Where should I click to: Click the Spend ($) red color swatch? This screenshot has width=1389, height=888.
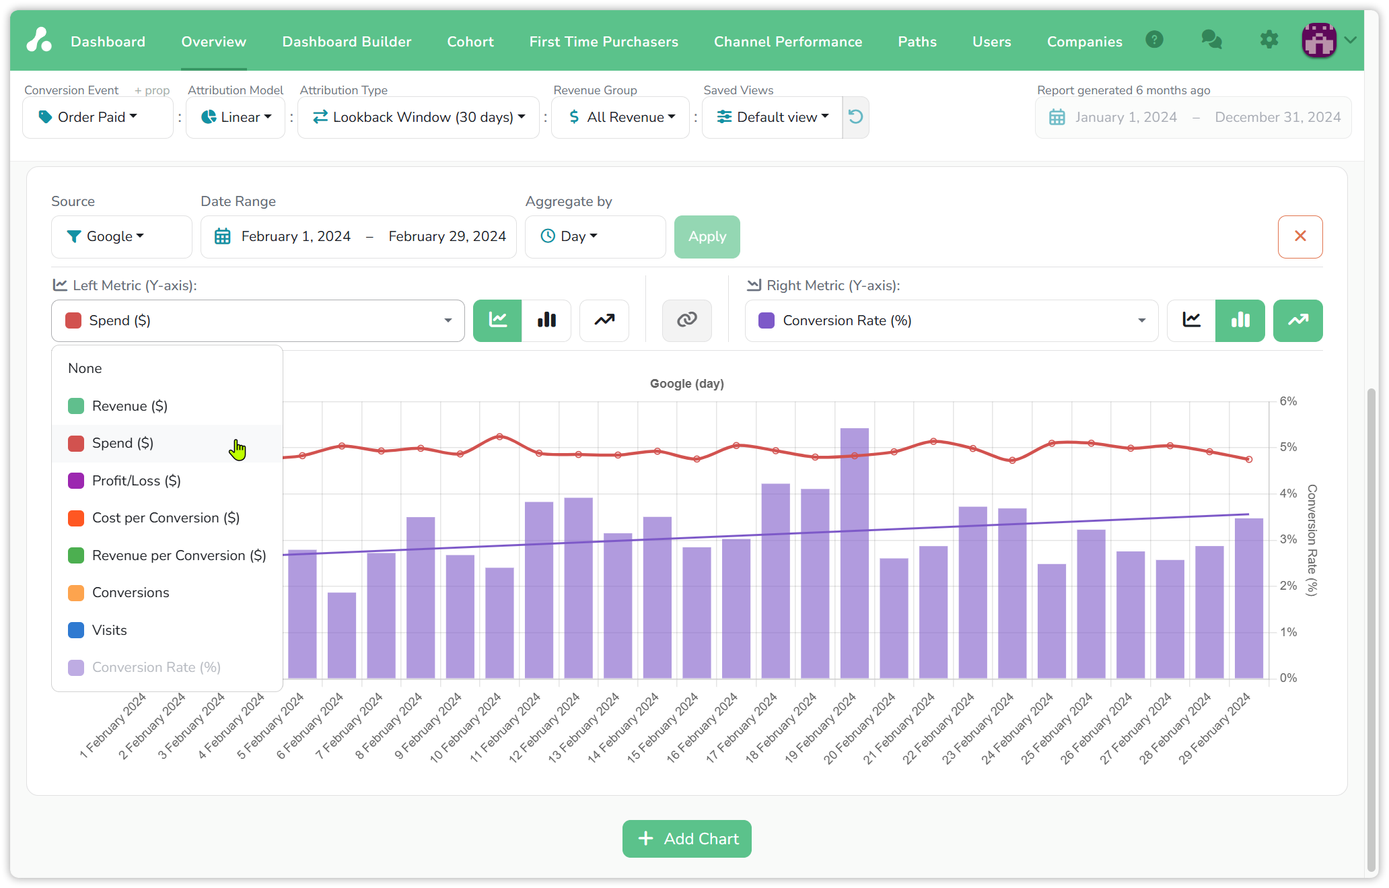[x=76, y=444]
